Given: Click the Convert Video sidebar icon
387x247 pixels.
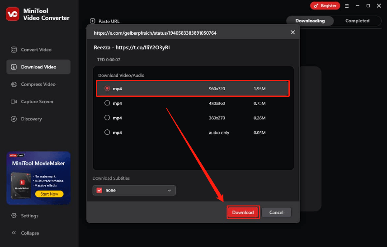Looking at the screenshot, I should pos(14,50).
